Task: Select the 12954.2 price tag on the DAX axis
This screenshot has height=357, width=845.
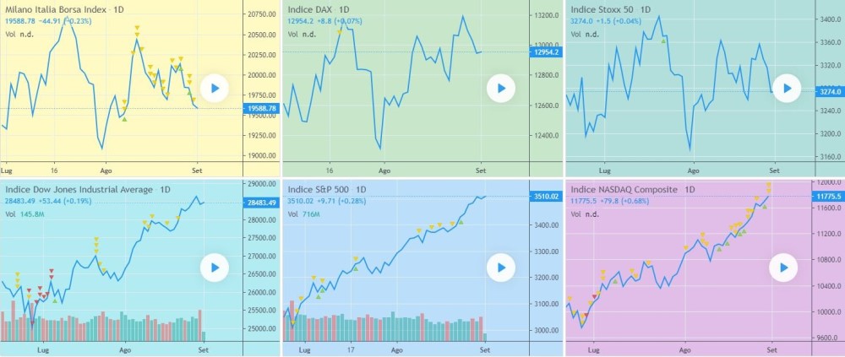Action: tap(546, 52)
